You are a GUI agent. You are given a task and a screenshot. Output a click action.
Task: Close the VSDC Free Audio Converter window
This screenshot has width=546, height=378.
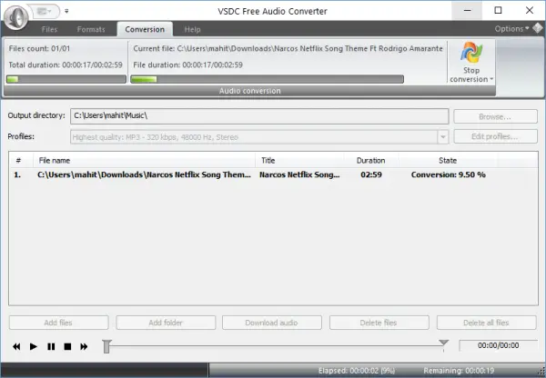pyautogui.click(x=530, y=11)
